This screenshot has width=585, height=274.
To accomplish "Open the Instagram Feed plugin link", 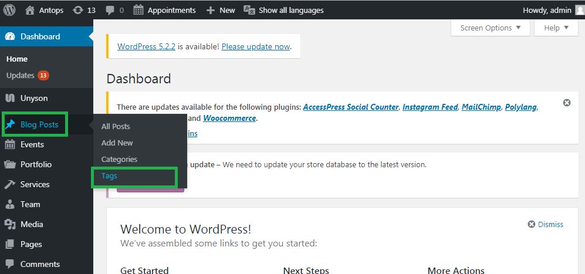I will 430,107.
